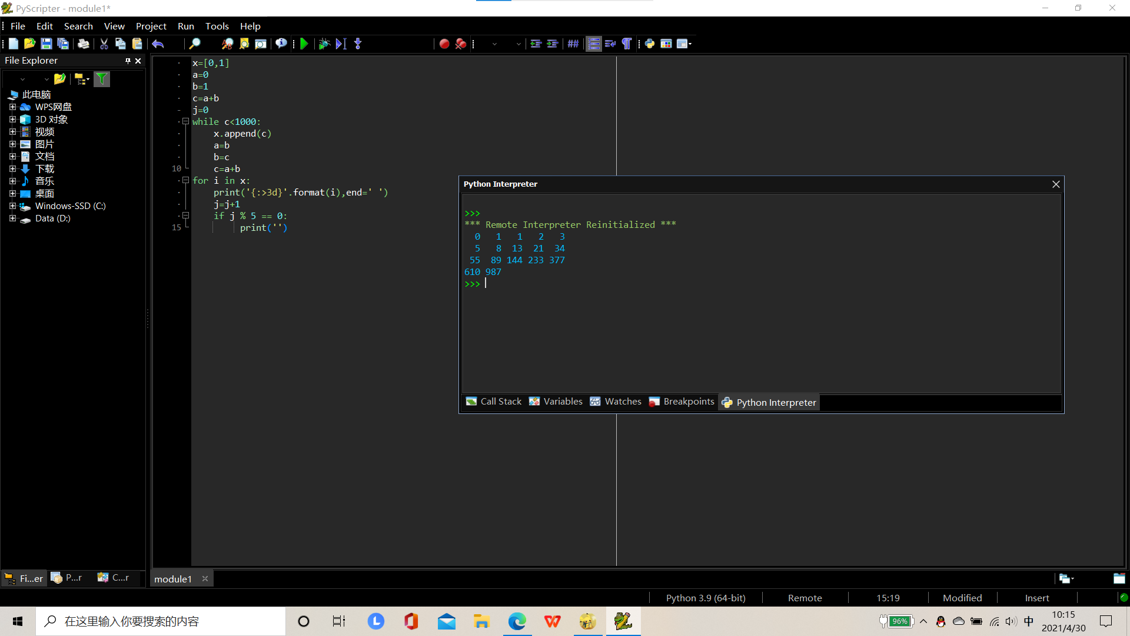Click the Step Into debug icon

(358, 44)
